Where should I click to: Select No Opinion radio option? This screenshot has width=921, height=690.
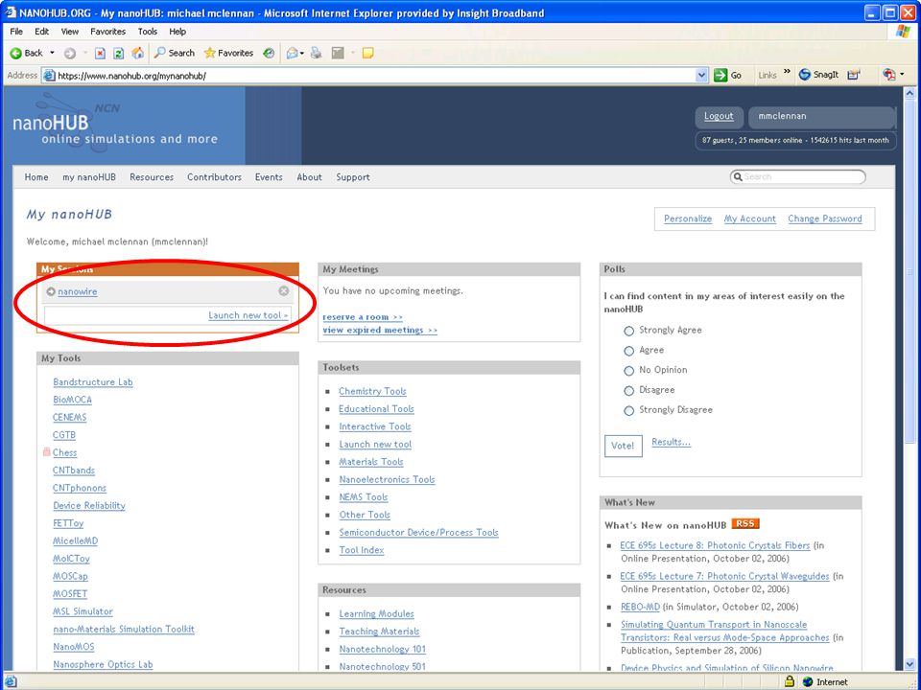tap(629, 371)
